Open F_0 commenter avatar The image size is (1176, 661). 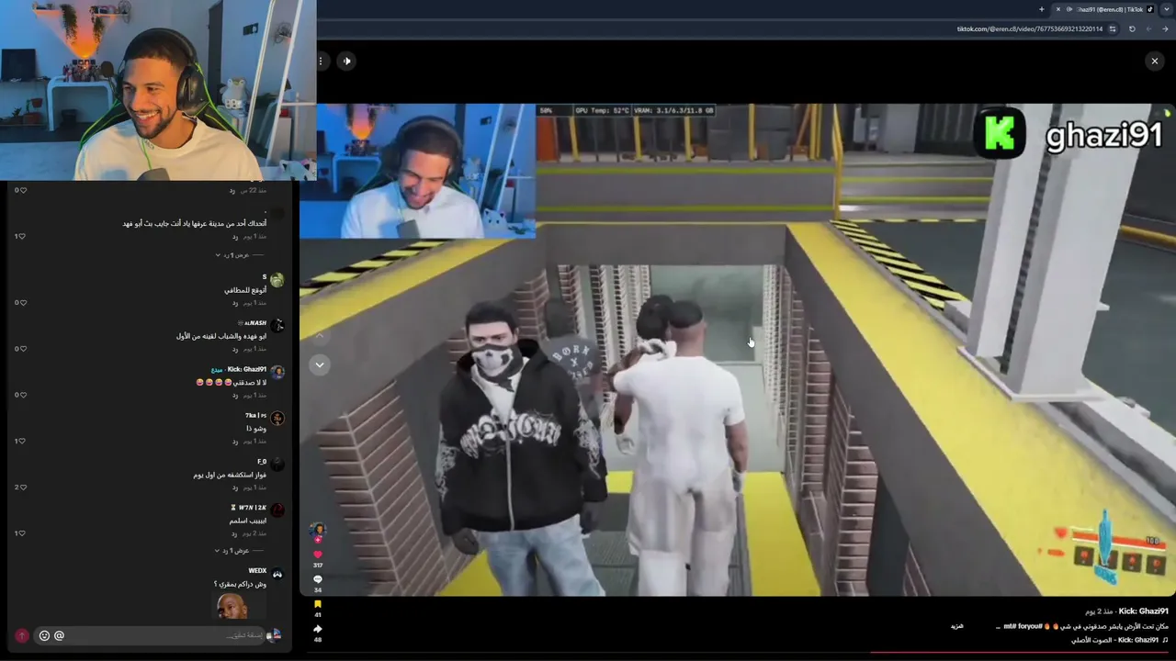pyautogui.click(x=277, y=465)
